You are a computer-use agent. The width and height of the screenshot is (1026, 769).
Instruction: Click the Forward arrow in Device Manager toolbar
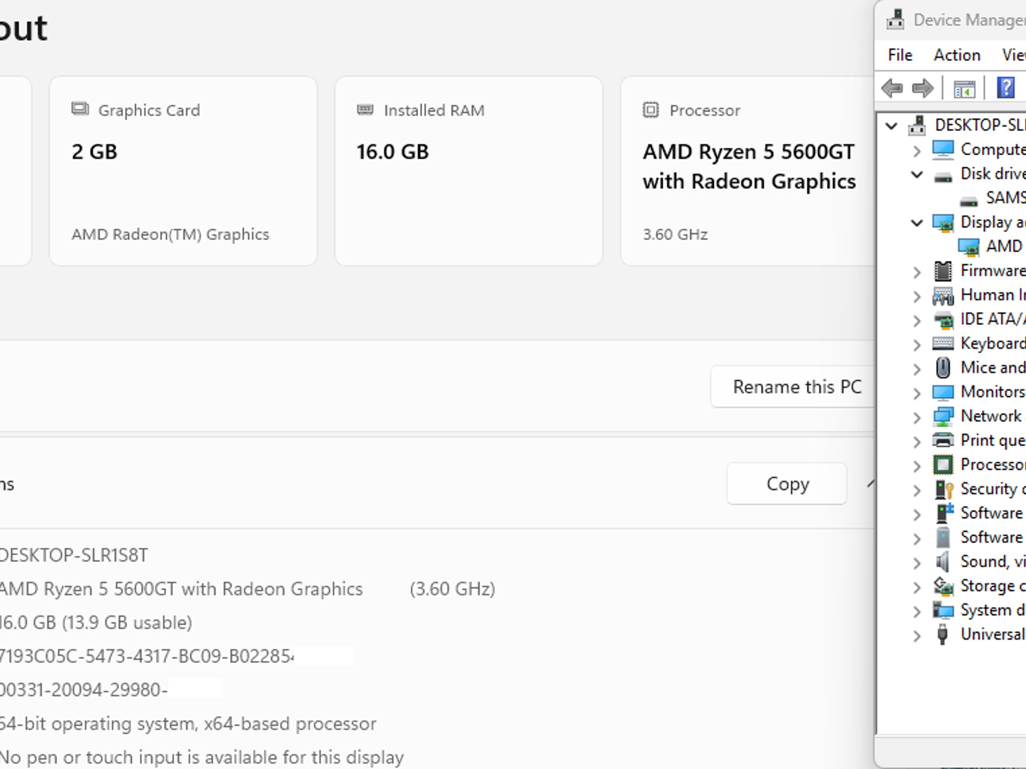click(x=923, y=88)
